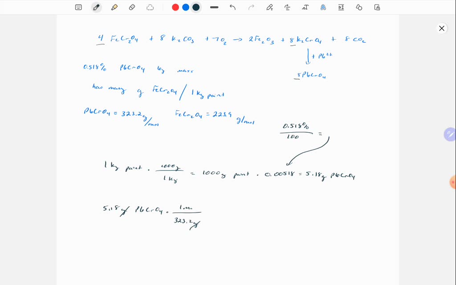Select the eraser tool
This screenshot has height=285, width=456.
(x=132, y=7)
